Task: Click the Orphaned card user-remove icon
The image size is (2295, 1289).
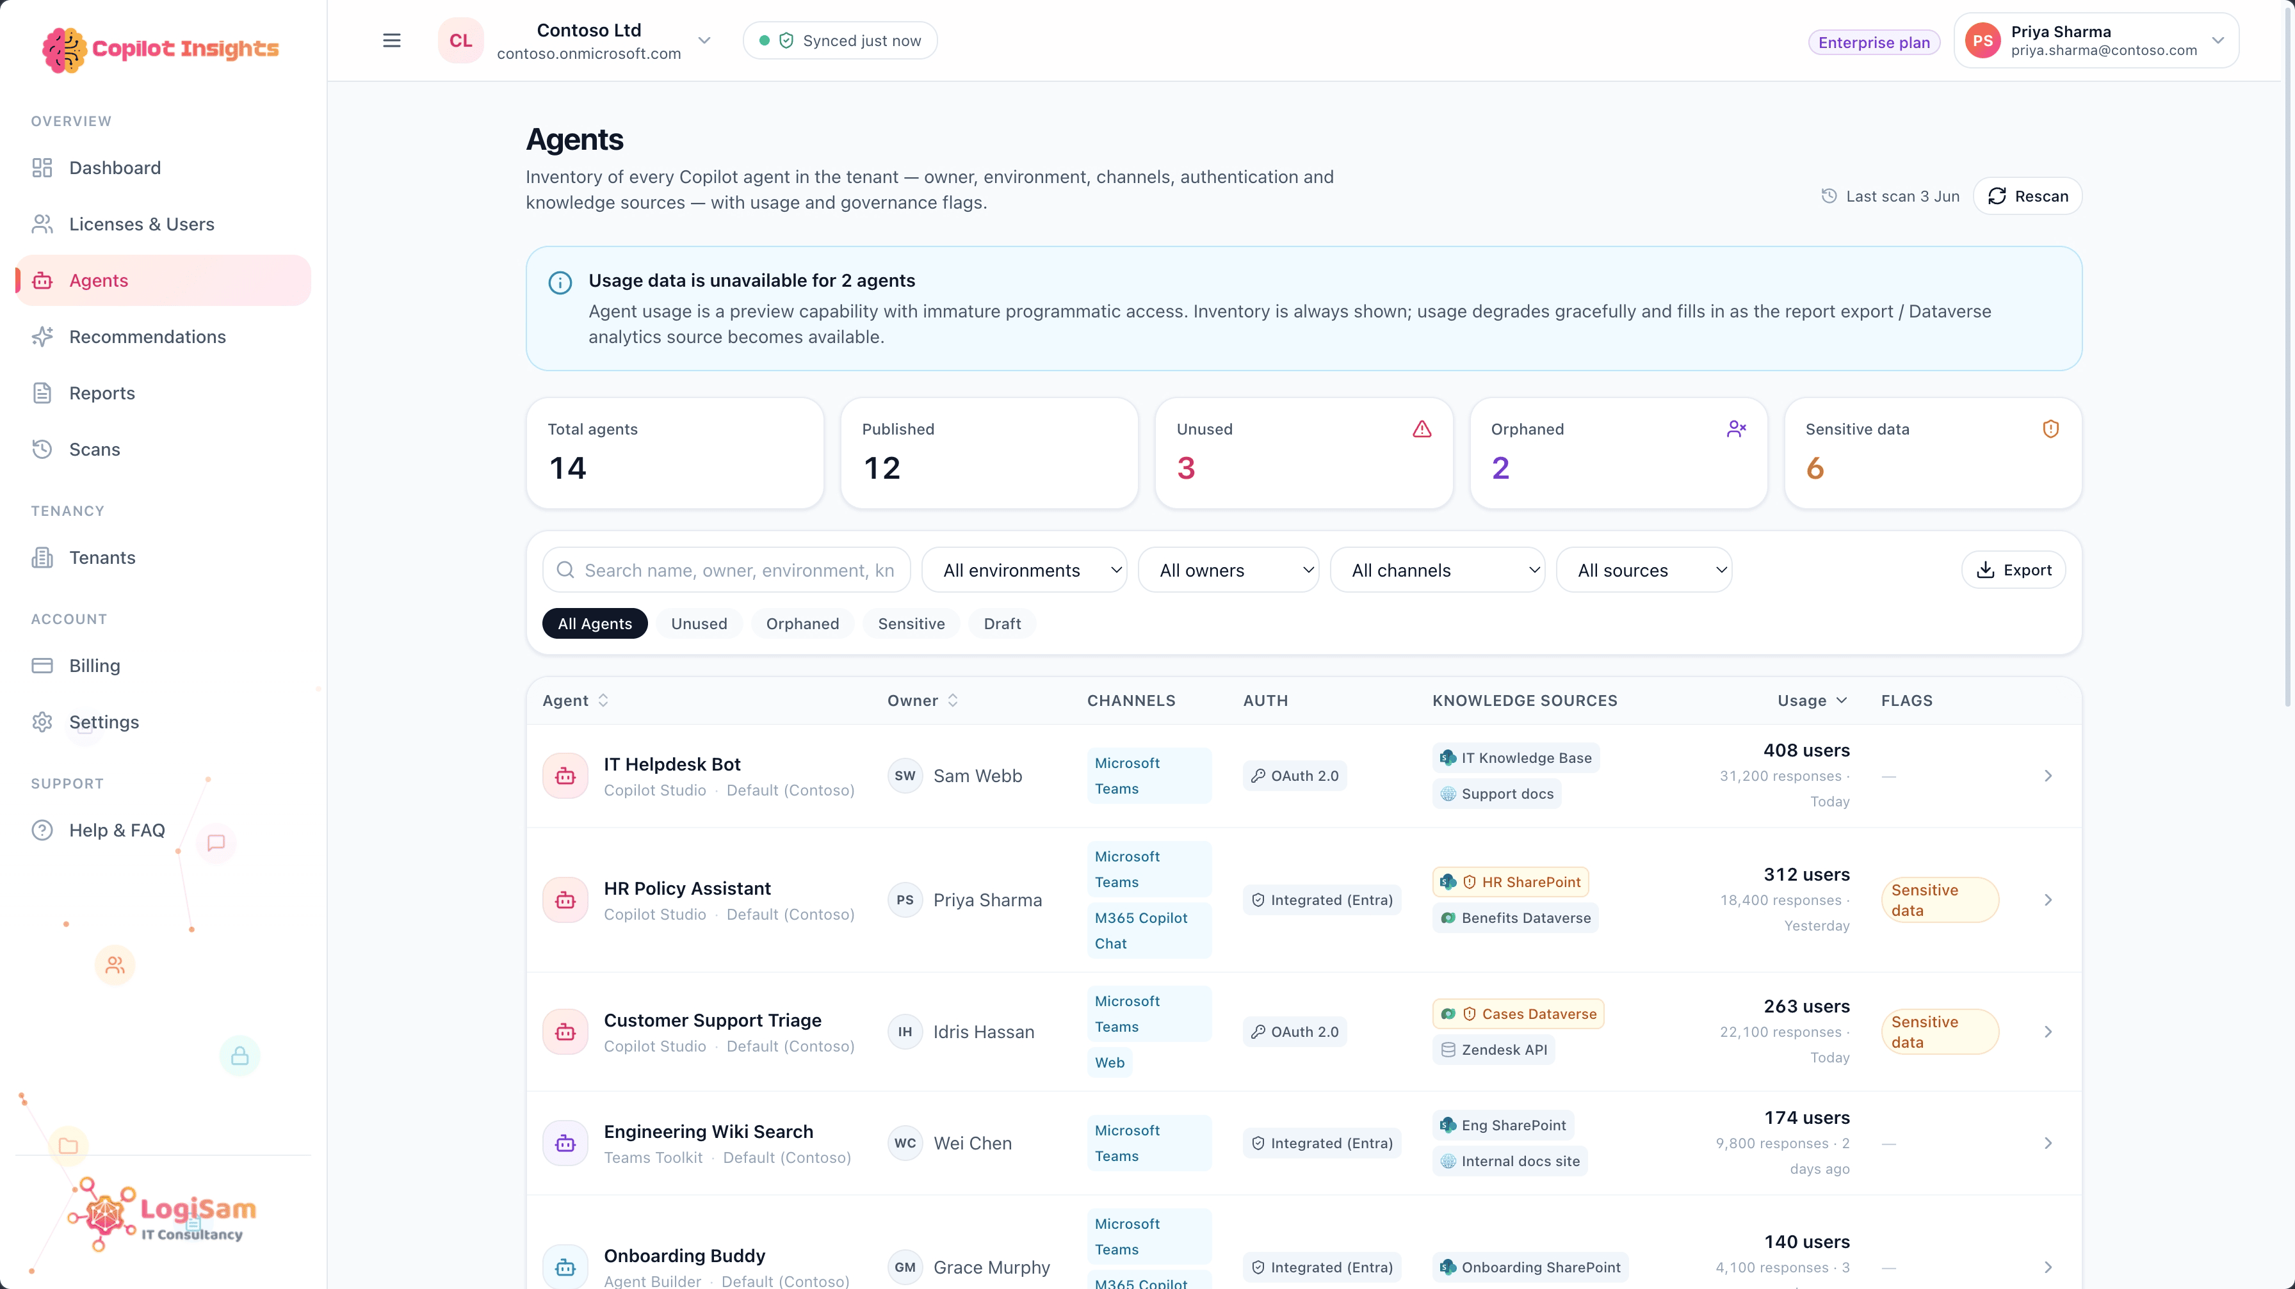Action: tap(1737, 429)
